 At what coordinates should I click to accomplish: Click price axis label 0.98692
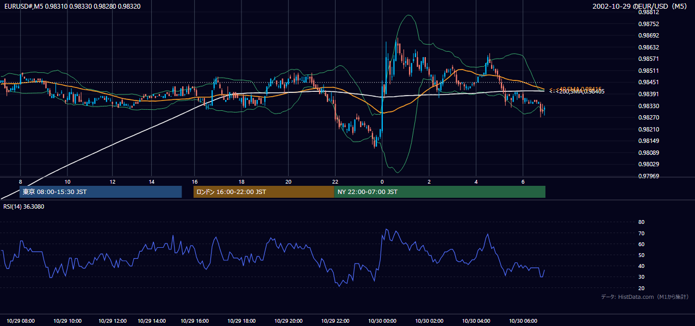coord(648,35)
